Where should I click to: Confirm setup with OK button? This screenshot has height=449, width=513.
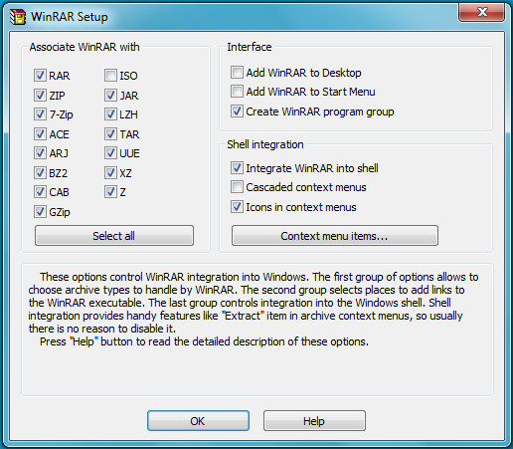[x=198, y=421]
